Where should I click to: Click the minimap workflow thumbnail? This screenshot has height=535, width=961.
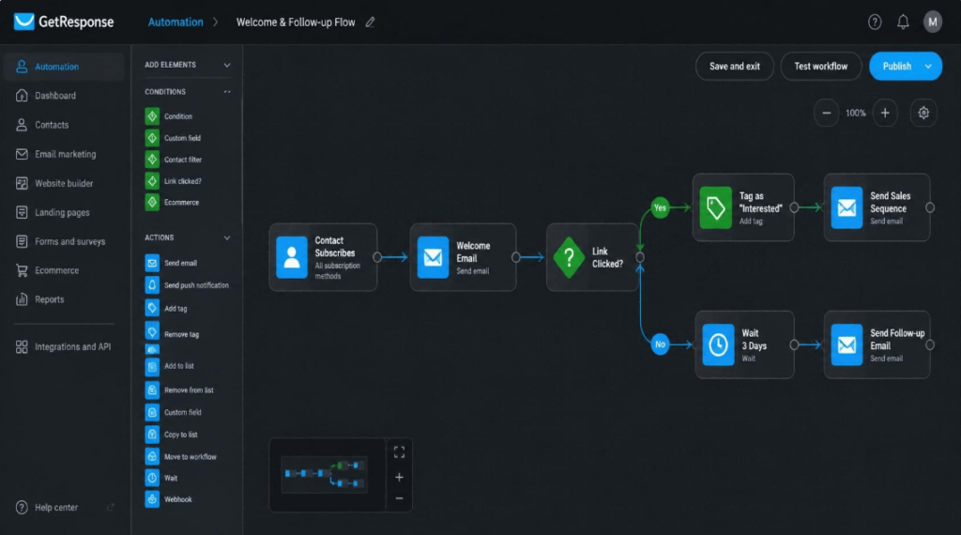click(x=324, y=474)
